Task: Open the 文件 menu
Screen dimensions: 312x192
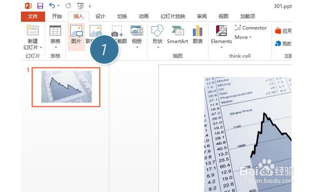Action: (33, 16)
